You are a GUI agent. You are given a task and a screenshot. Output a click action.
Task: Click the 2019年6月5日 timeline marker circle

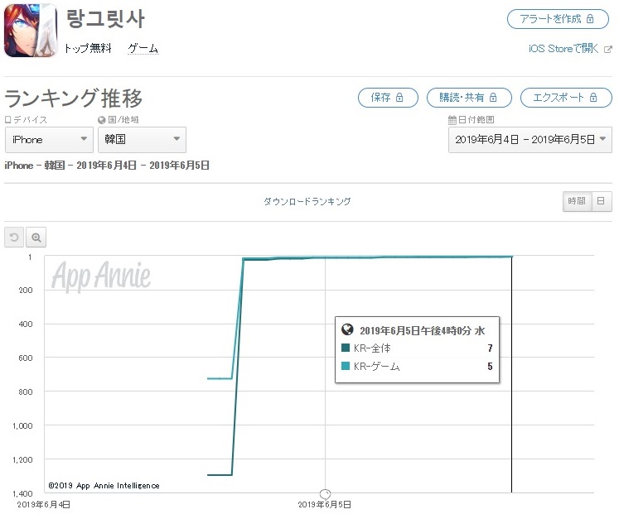pyautogui.click(x=326, y=493)
